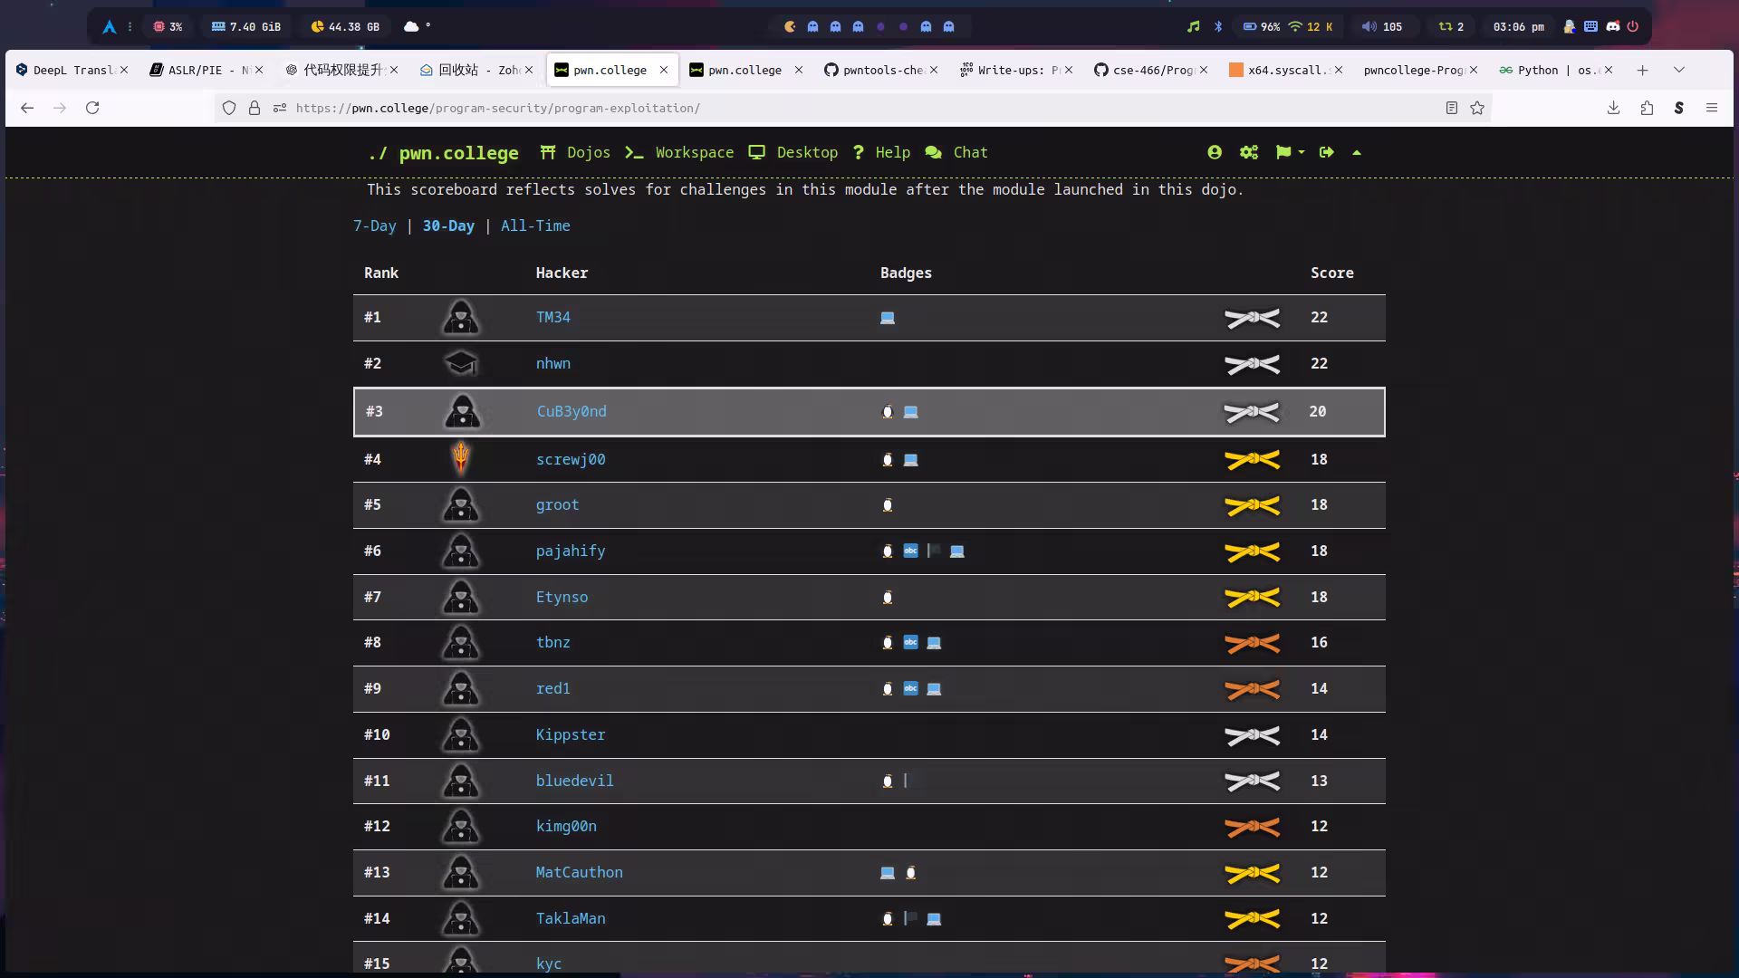Collapse navbar with up caret

[1357, 153]
